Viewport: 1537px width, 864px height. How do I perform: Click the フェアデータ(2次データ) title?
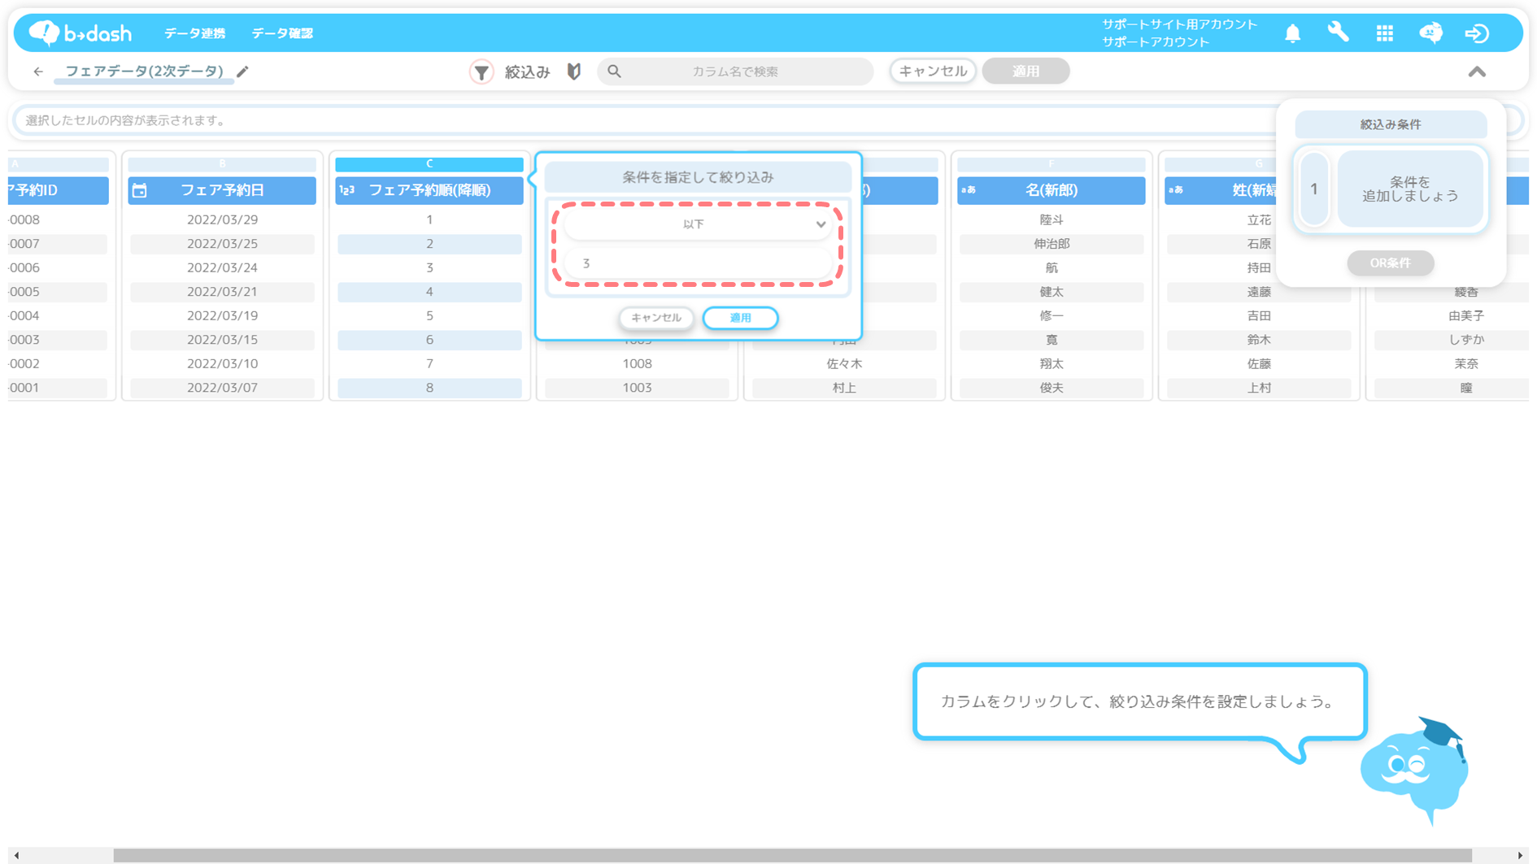tap(144, 72)
